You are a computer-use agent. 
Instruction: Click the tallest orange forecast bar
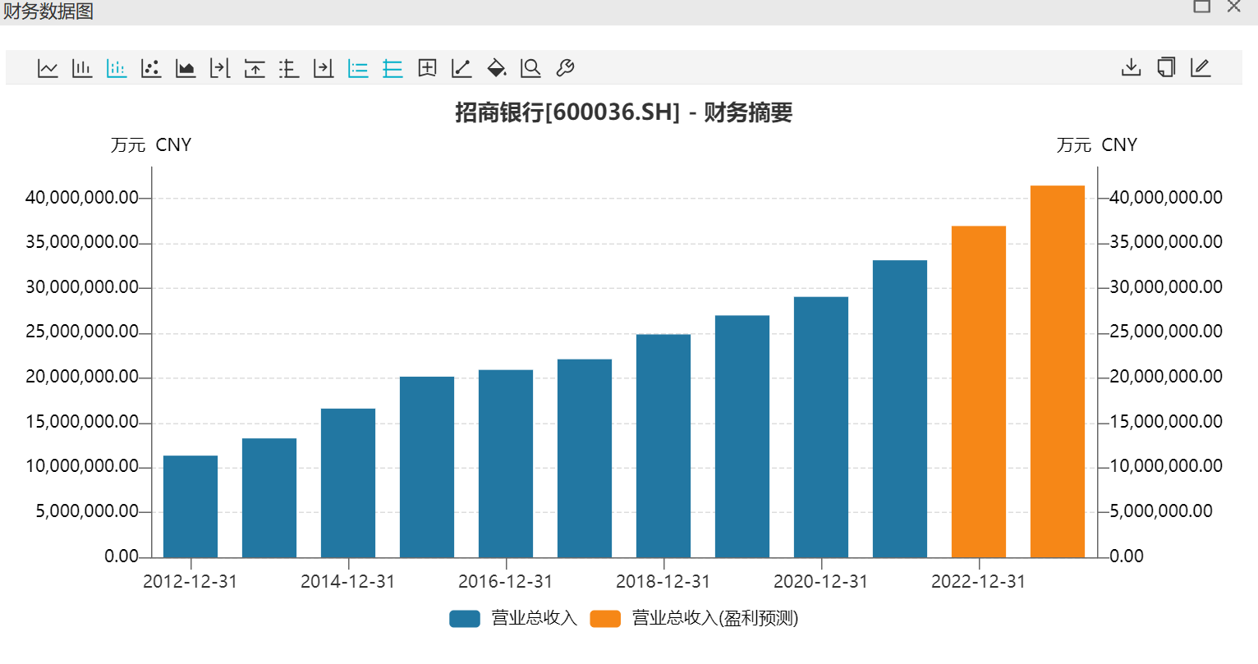[x=1058, y=372]
